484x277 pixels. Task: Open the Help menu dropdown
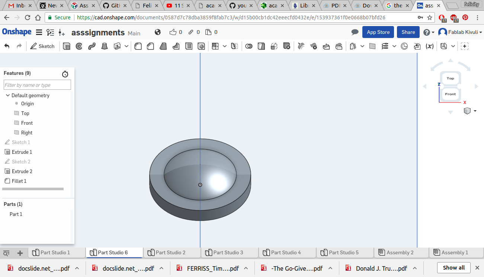coord(429,32)
